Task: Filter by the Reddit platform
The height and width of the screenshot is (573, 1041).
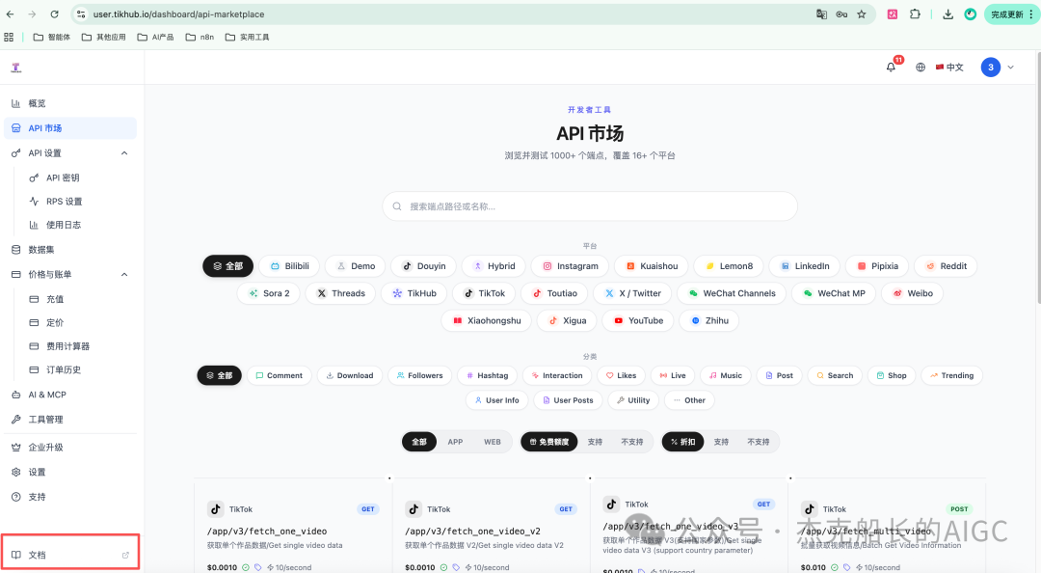Action: [947, 266]
